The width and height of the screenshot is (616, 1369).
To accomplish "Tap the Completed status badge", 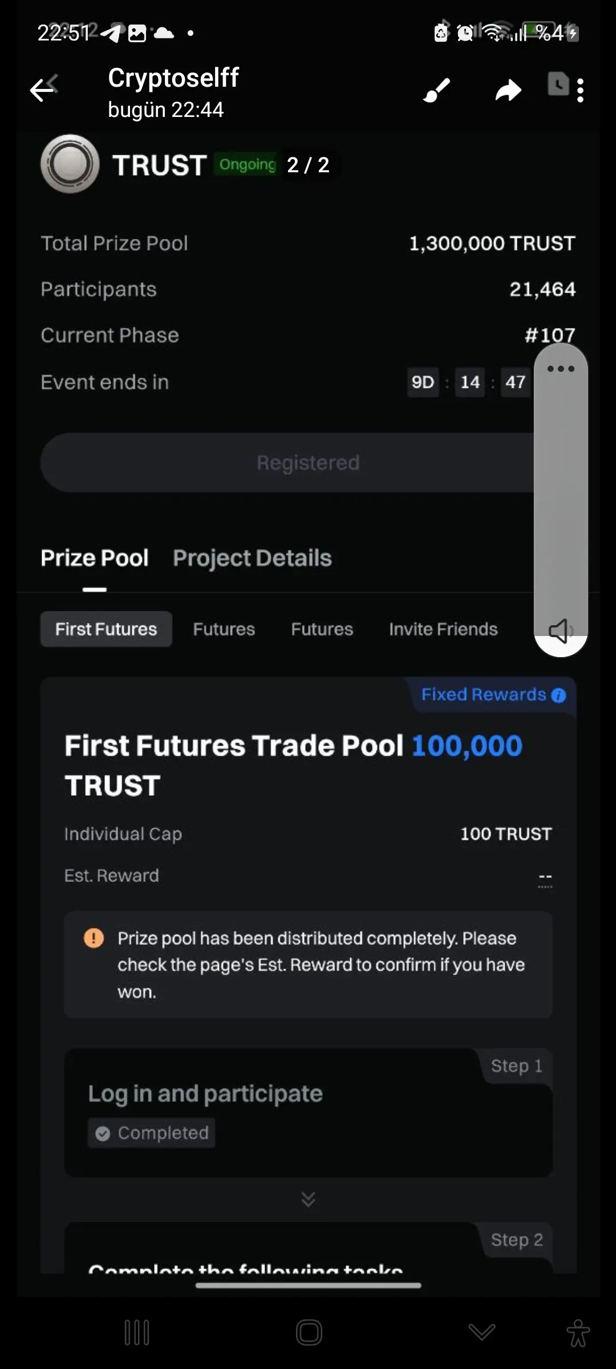I will pyautogui.click(x=152, y=1133).
